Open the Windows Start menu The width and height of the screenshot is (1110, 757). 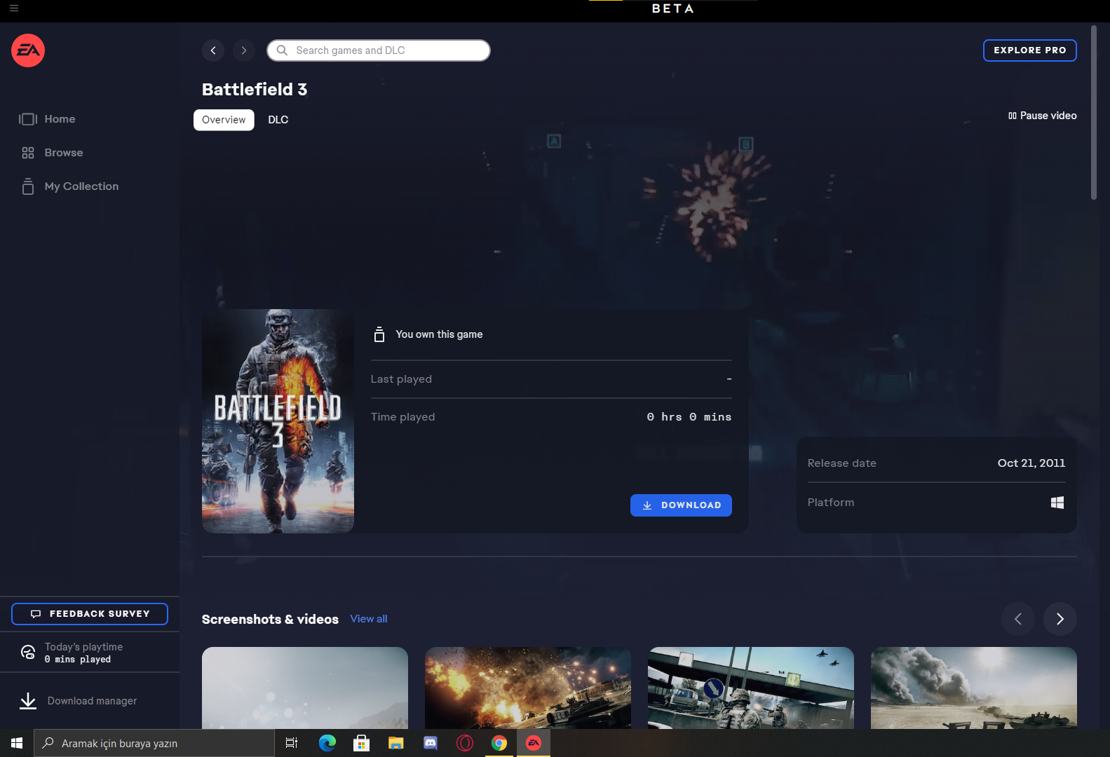coord(17,743)
